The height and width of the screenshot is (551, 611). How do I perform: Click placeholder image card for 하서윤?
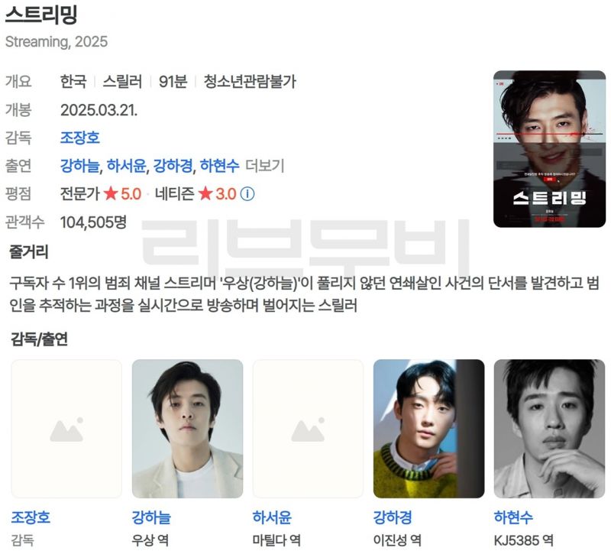point(308,429)
